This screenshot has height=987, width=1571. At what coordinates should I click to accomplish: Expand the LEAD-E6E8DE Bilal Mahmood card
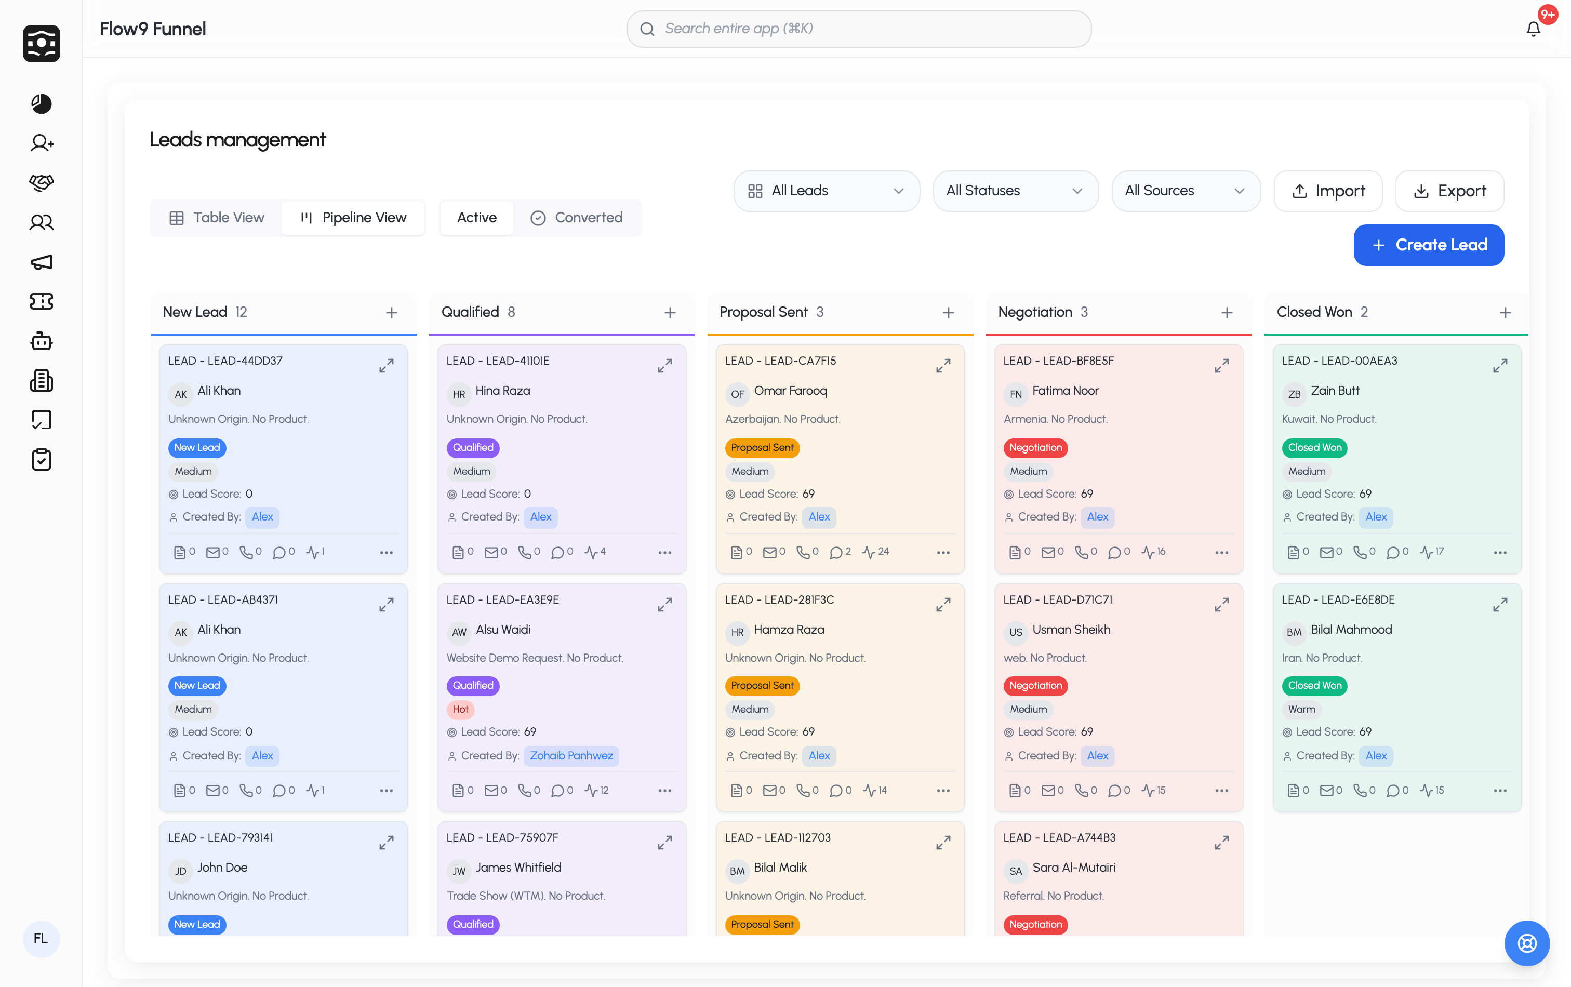[1500, 605]
